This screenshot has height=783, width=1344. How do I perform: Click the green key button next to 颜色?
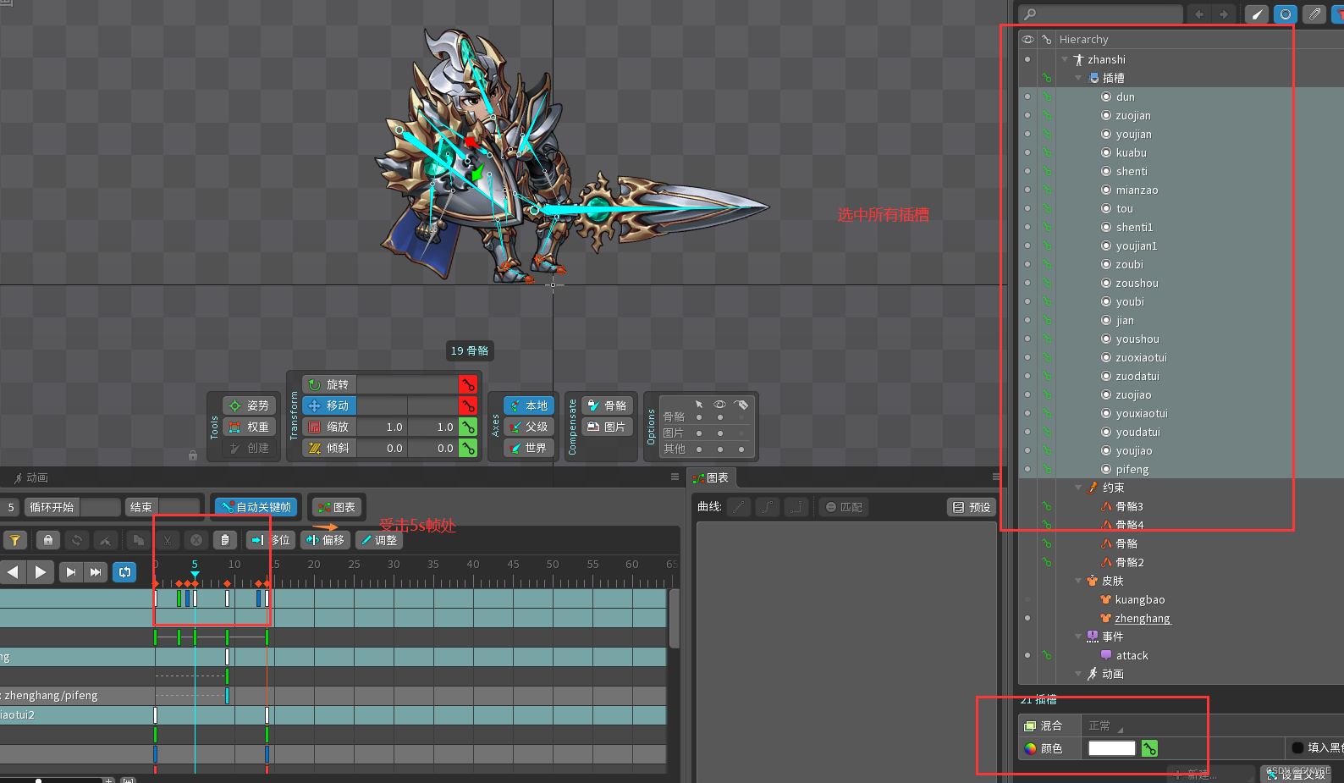pos(1149,748)
